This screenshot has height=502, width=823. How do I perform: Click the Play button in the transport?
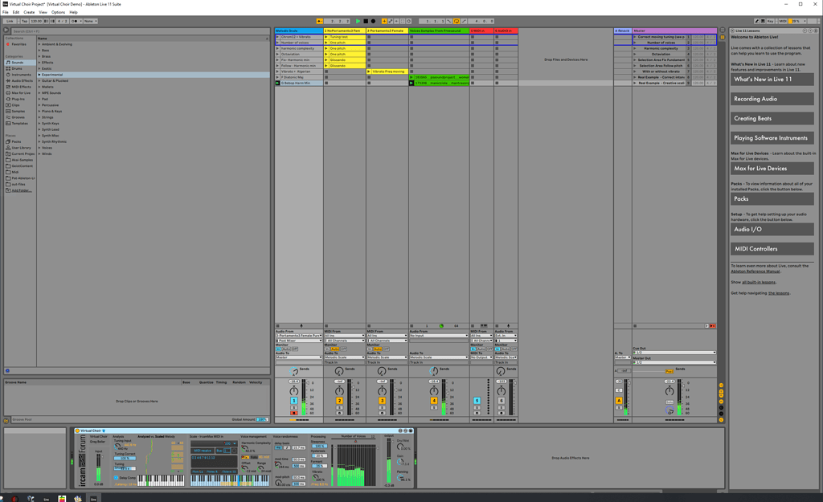click(358, 20)
